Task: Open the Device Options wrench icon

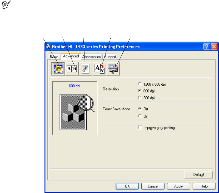Action: [x=113, y=69]
